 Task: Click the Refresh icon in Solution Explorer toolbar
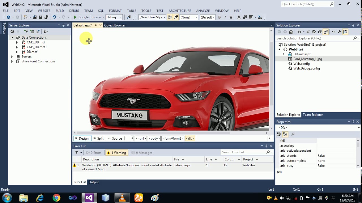coord(314,32)
